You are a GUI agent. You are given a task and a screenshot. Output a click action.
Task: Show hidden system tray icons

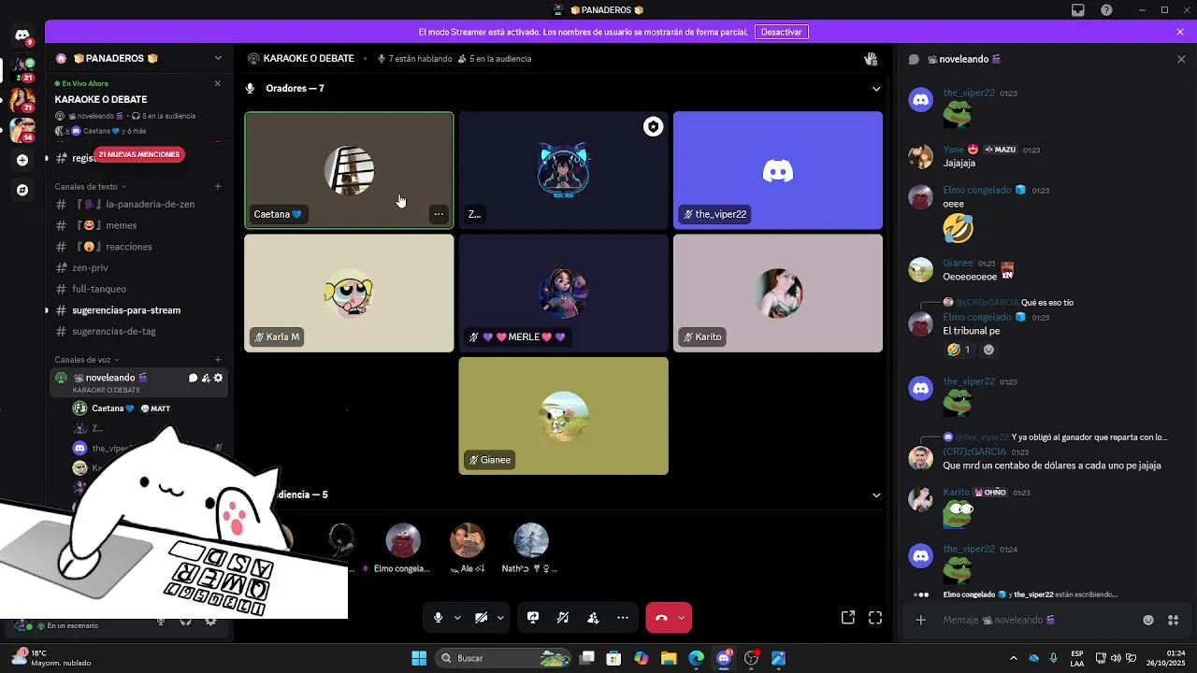[x=1014, y=658]
